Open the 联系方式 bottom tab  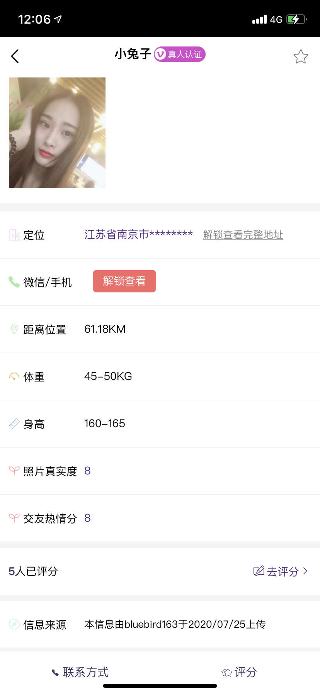click(x=80, y=672)
